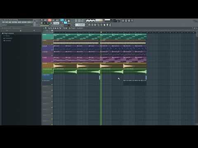
Task: Click the 0:30 time display
Action: coord(79,21)
